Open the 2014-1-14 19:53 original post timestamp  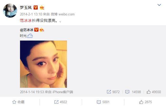(x=32, y=92)
